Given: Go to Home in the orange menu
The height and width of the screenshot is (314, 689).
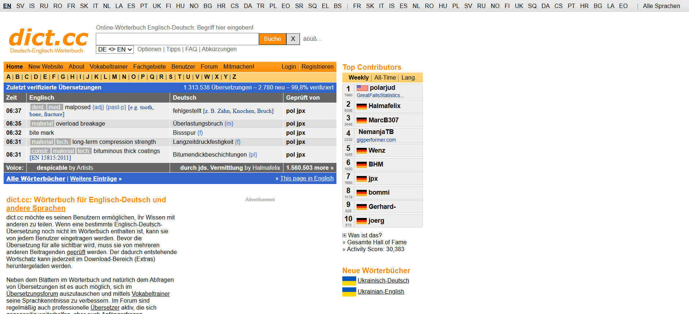Looking at the screenshot, I should pyautogui.click(x=15, y=67).
